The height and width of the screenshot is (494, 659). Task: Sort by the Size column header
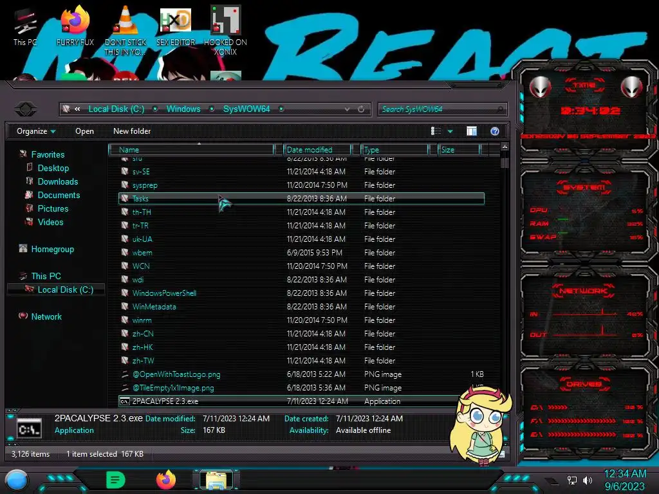(459, 149)
